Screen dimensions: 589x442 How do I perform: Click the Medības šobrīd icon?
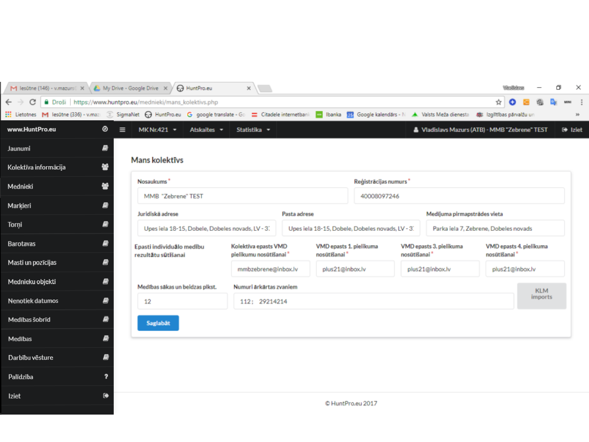pos(106,319)
